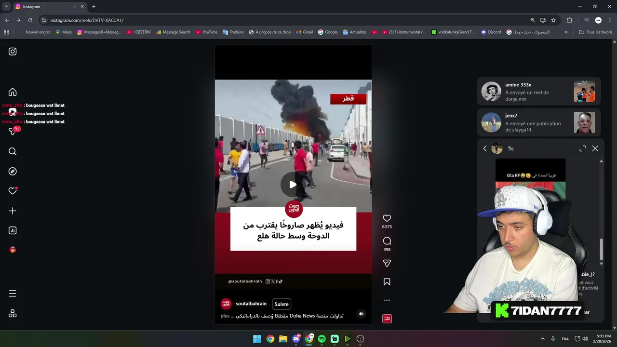This screenshot has height=347, width=617.
Task: Expand the chat panel to full view
Action: click(582, 148)
